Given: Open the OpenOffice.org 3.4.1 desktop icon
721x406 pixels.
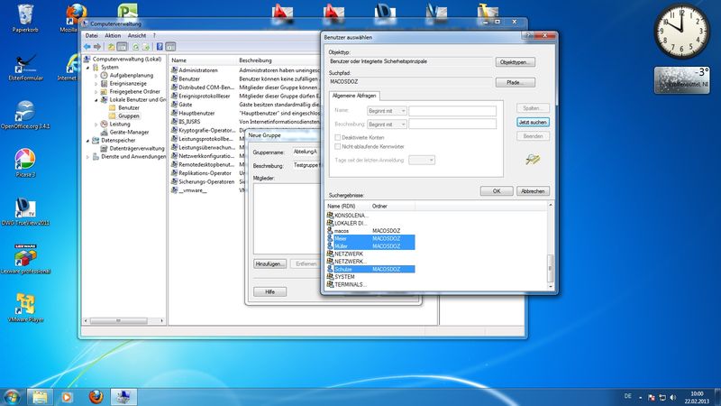Looking at the screenshot, I should (24, 110).
